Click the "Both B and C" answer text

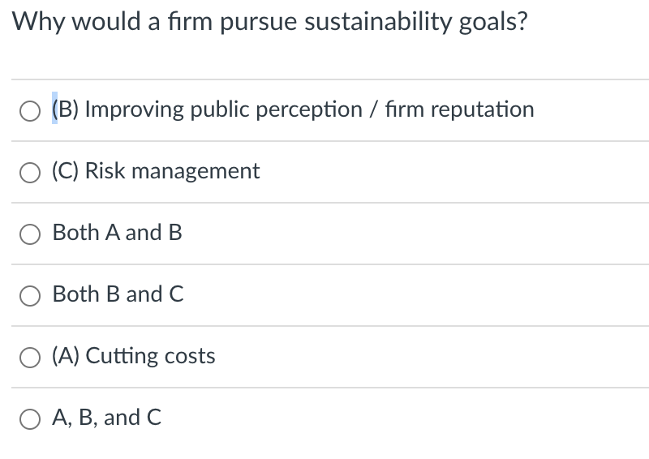(118, 294)
